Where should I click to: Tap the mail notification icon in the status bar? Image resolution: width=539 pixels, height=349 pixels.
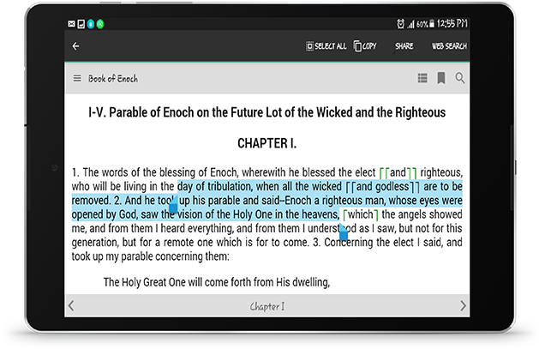point(71,23)
